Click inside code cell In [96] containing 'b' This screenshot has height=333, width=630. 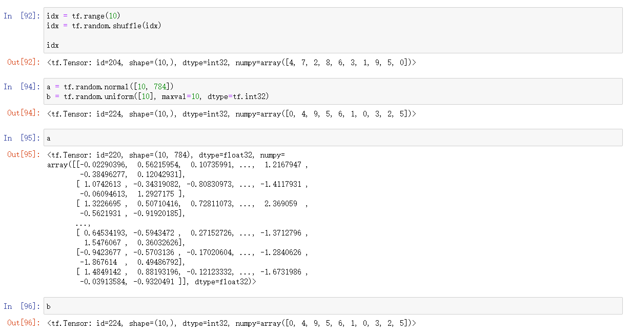[333, 306]
